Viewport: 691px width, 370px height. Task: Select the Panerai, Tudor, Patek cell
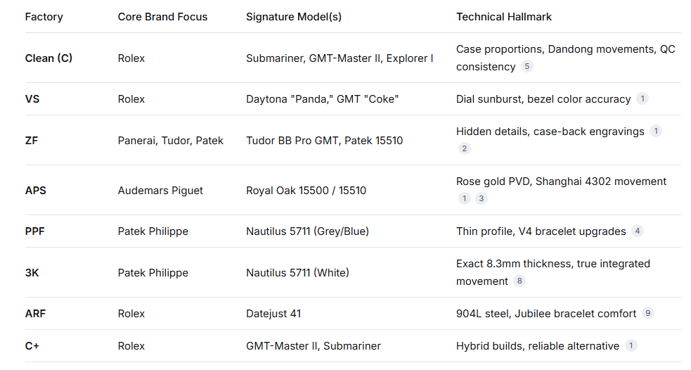tap(171, 141)
